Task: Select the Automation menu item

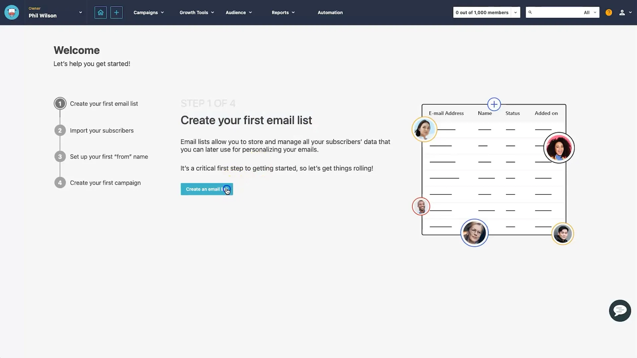Action: [330, 12]
